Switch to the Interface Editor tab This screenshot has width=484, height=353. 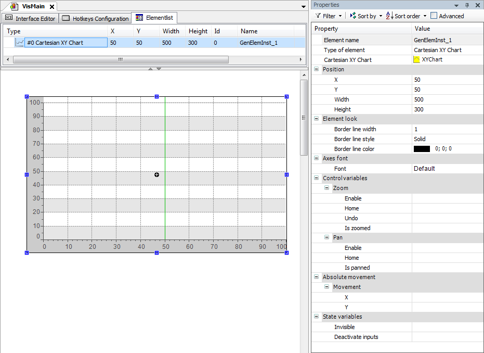click(34, 18)
